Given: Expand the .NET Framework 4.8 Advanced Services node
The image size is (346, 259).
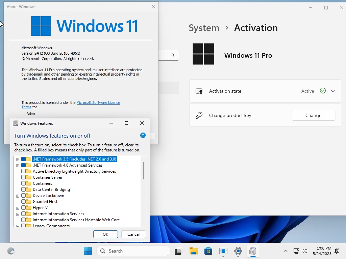Looking at the screenshot, I should [x=18, y=166].
